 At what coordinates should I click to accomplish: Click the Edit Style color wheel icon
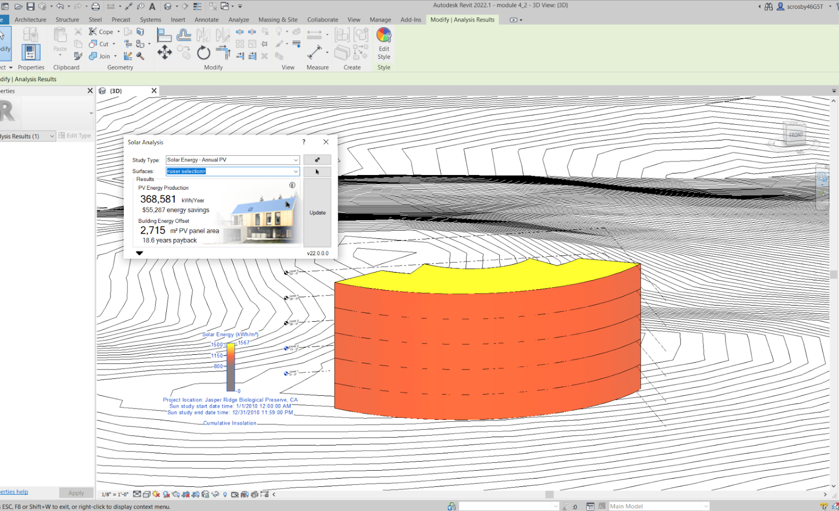point(383,36)
